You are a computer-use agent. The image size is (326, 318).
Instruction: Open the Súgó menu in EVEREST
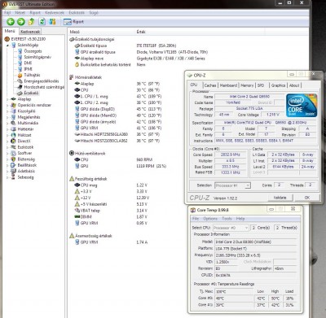point(94,13)
